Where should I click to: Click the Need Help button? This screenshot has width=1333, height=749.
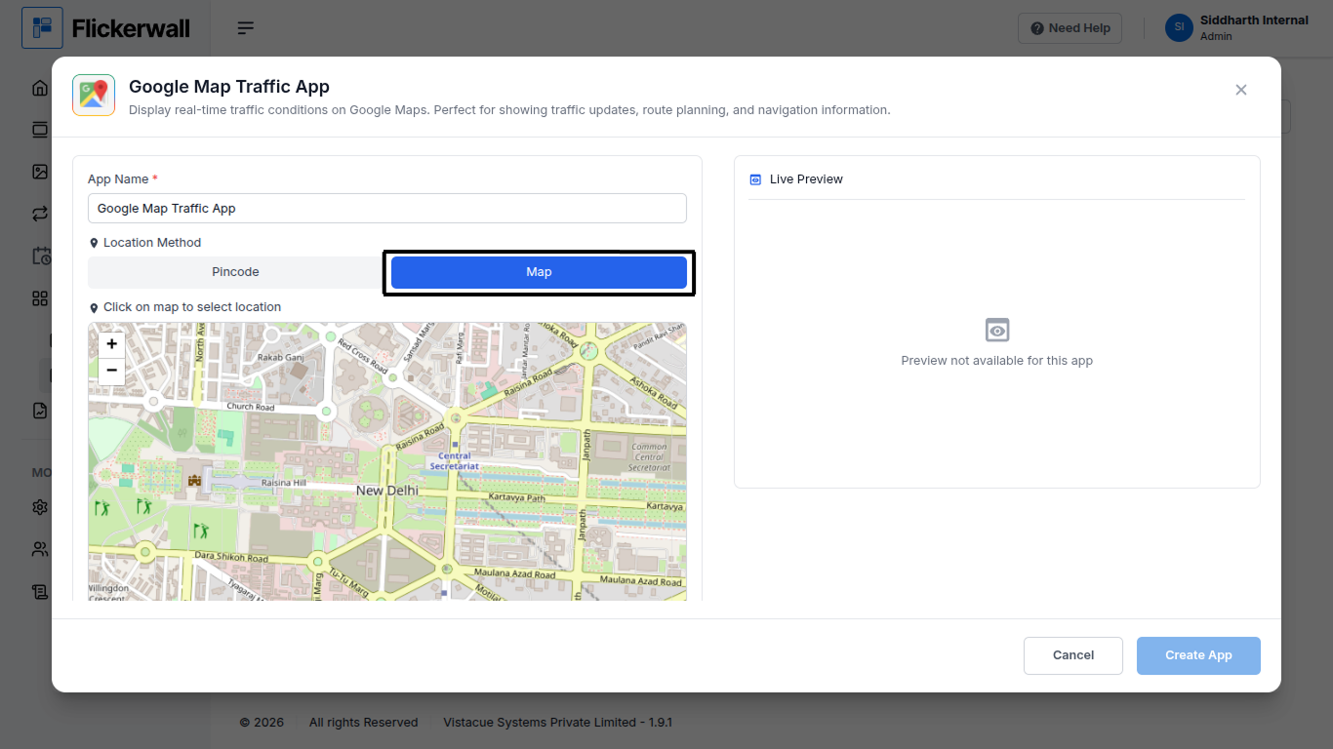click(1070, 28)
